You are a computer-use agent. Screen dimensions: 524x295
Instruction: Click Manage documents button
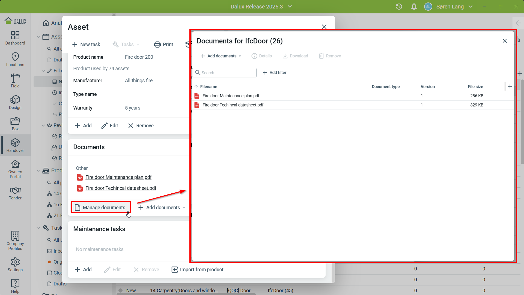(101, 208)
